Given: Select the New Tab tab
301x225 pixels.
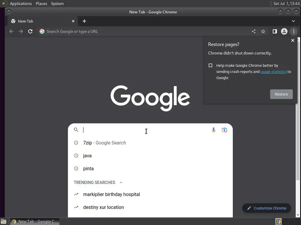Looking at the screenshot, I should 43,21.
